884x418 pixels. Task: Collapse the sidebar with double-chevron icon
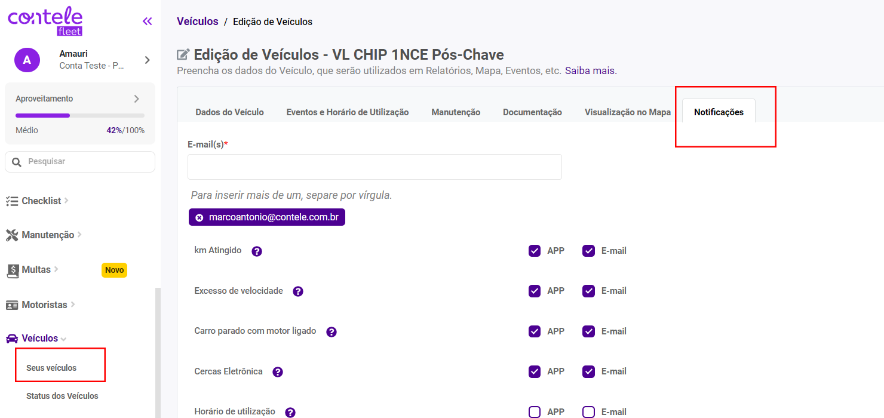pos(147,21)
